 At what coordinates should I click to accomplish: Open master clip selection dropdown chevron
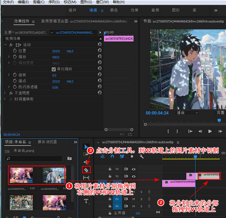coord(52,32)
